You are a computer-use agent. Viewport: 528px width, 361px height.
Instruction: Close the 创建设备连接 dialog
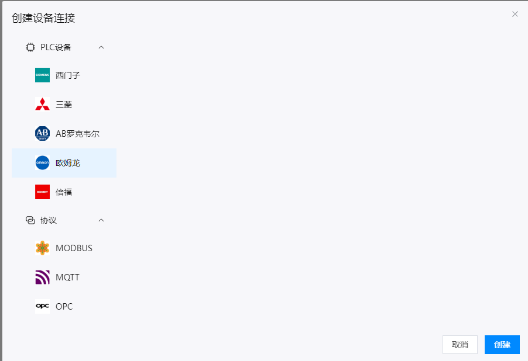pyautogui.click(x=515, y=14)
